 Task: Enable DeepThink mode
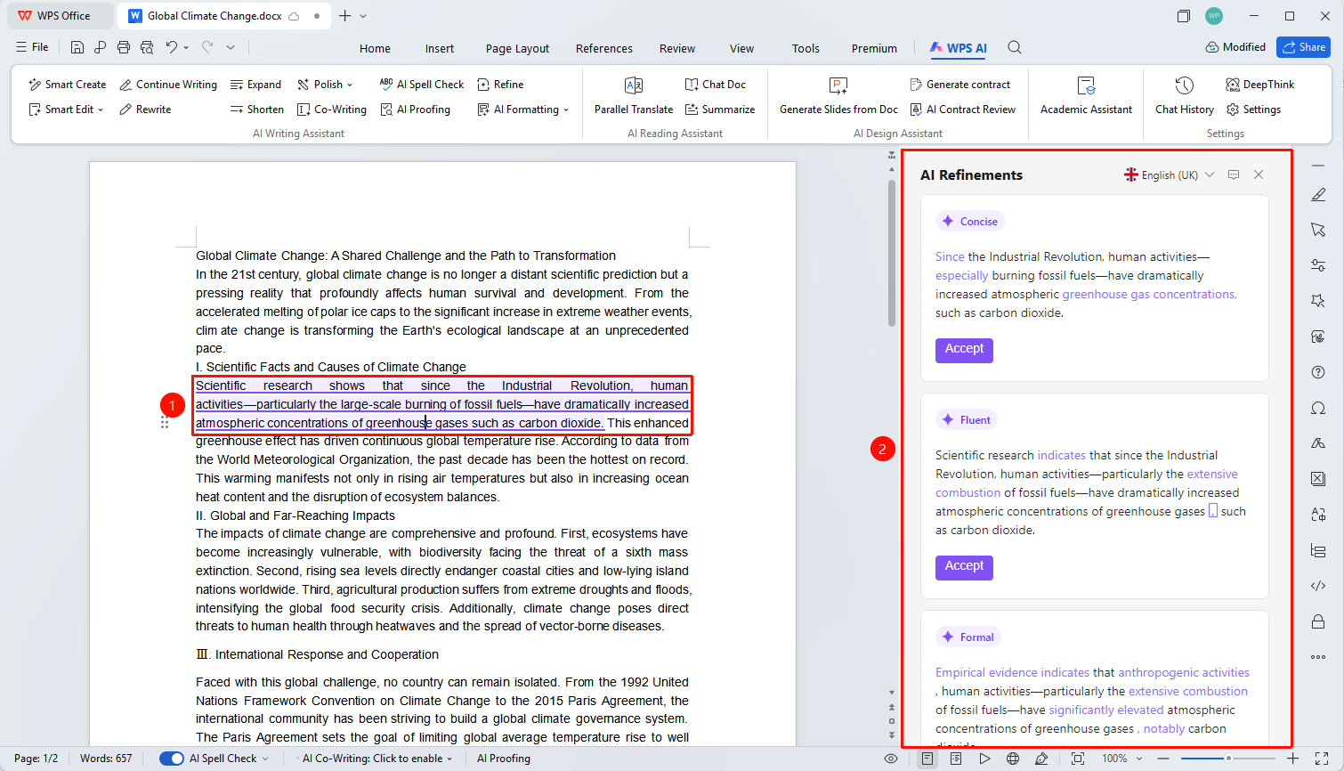click(x=1259, y=85)
